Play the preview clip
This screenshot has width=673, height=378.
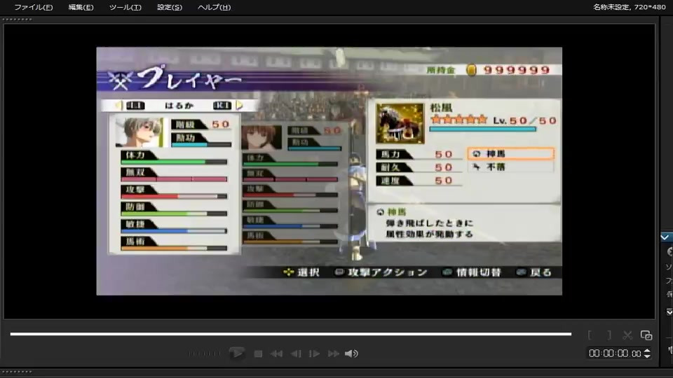click(236, 353)
